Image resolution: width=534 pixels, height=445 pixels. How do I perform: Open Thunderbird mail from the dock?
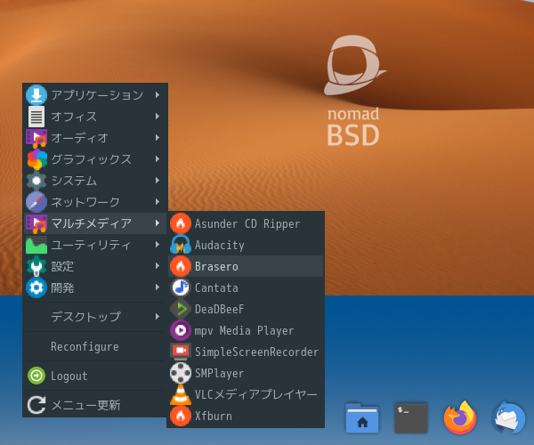(x=509, y=418)
